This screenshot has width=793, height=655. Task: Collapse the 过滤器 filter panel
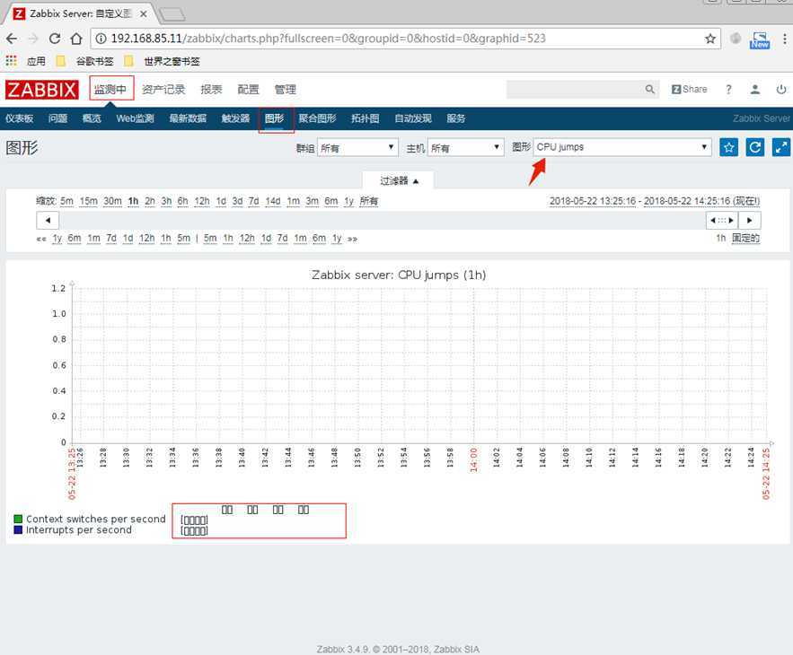pos(399,181)
